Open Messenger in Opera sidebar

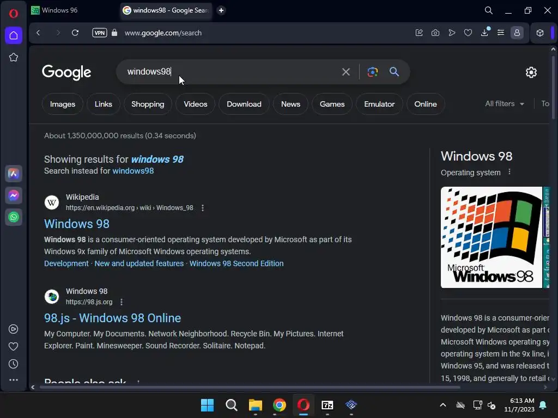pos(14,195)
